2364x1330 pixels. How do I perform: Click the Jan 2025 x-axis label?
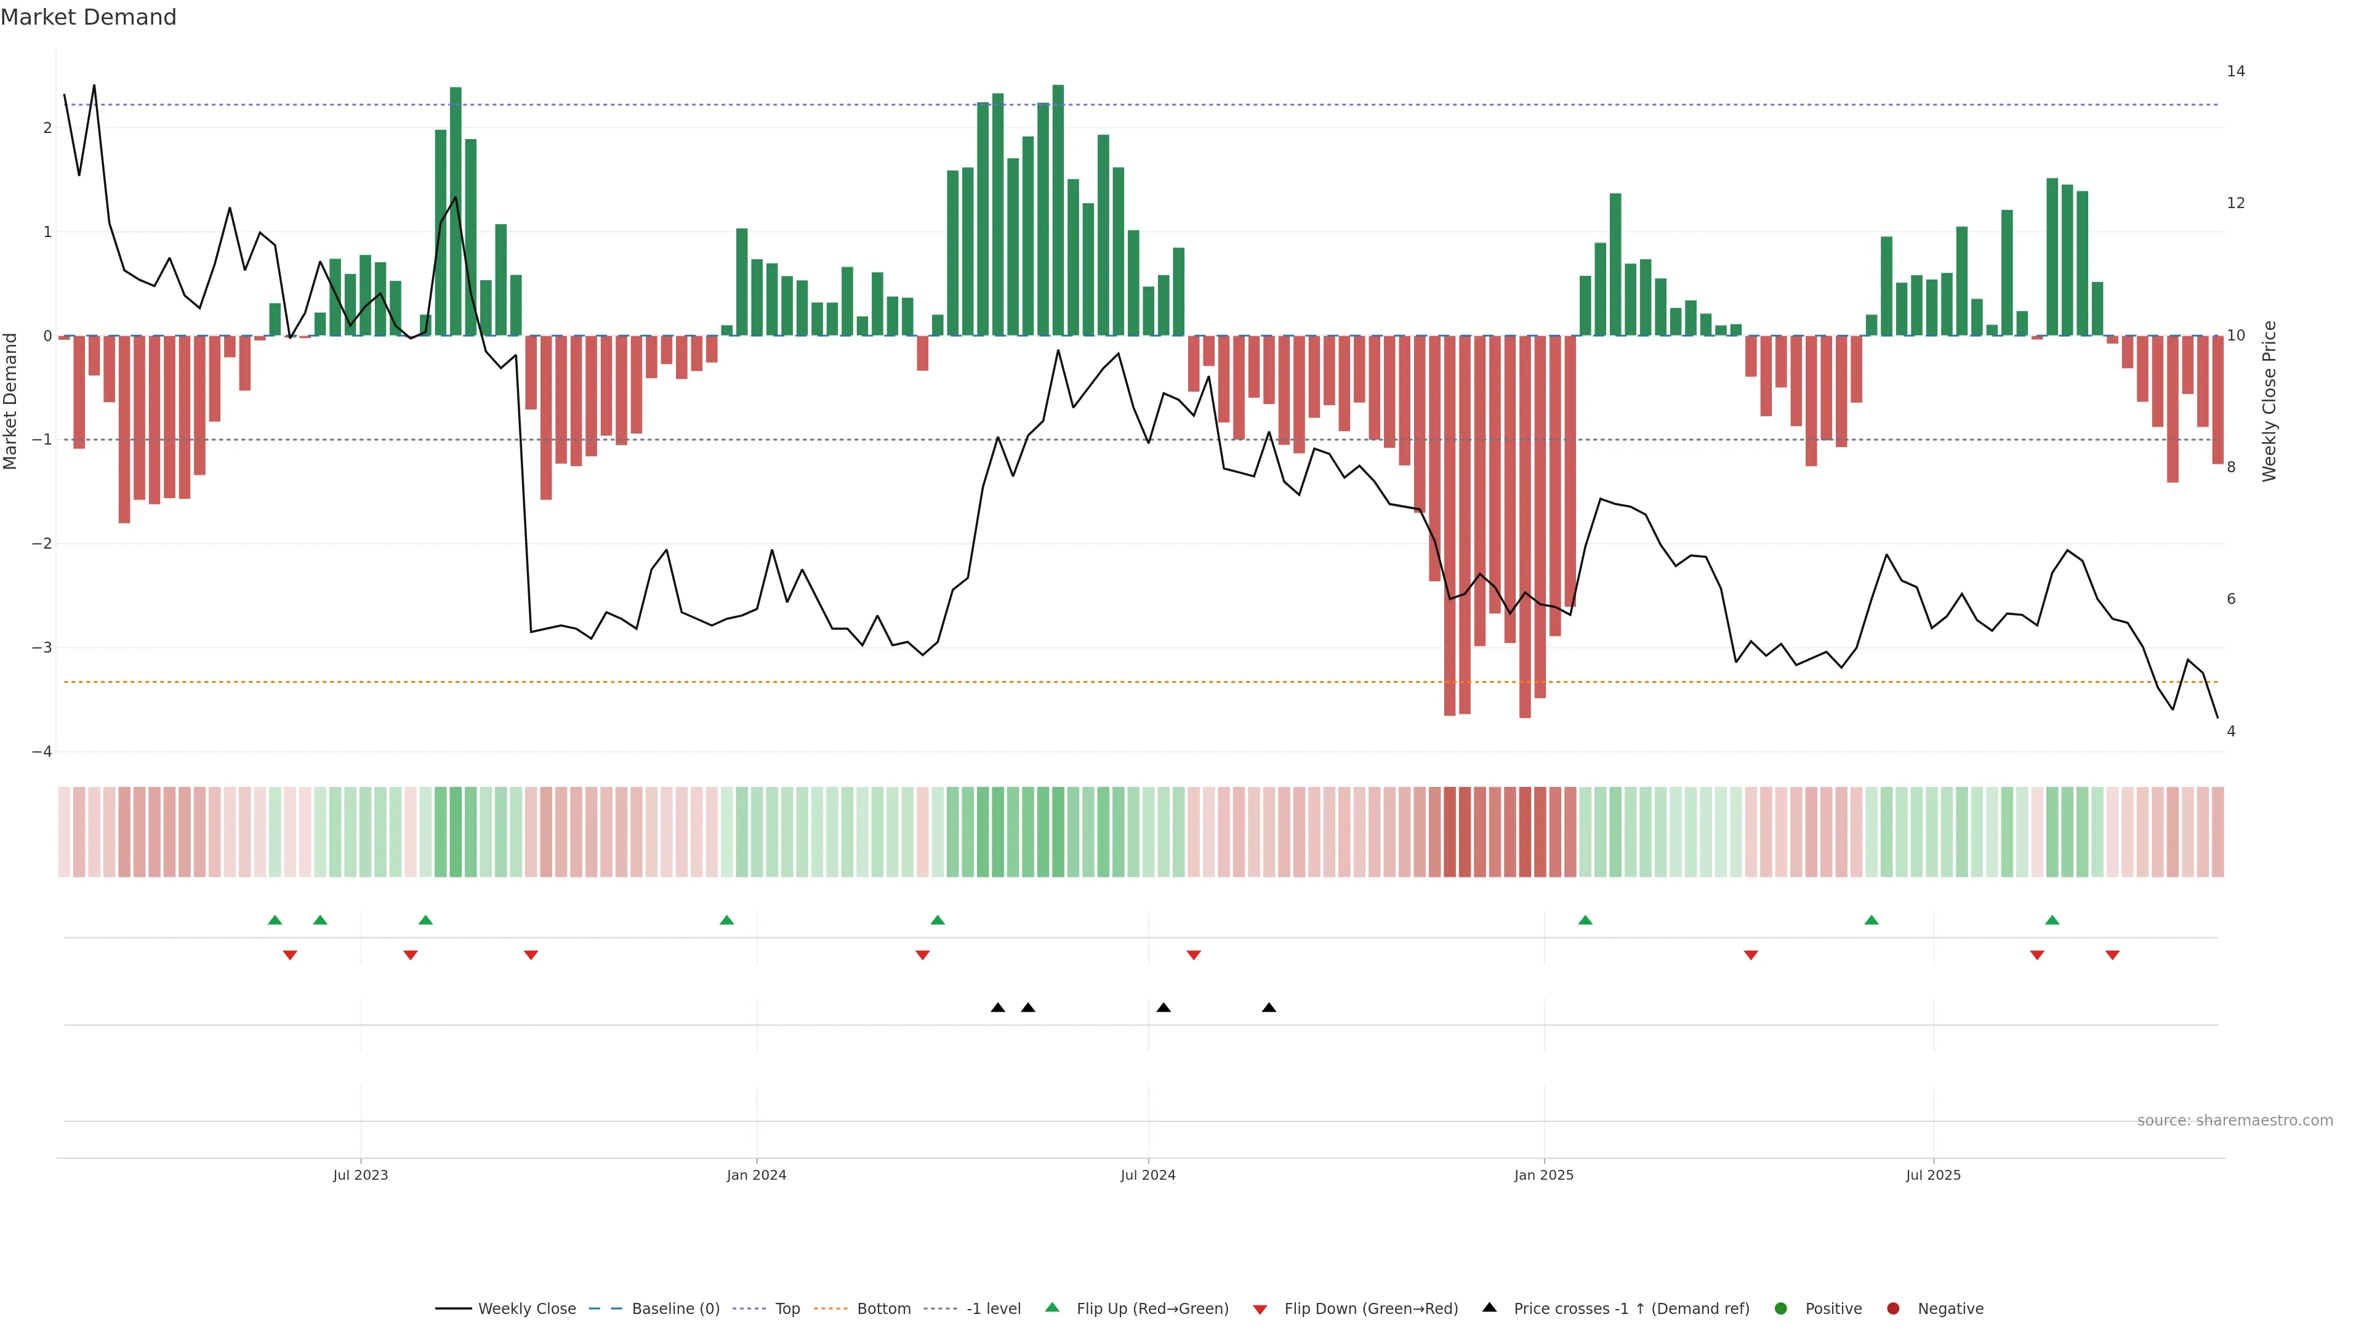point(1543,1175)
